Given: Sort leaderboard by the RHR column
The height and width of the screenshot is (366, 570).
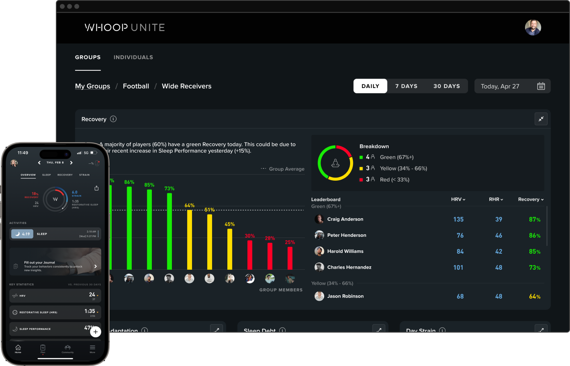Looking at the screenshot, I should click(x=496, y=199).
